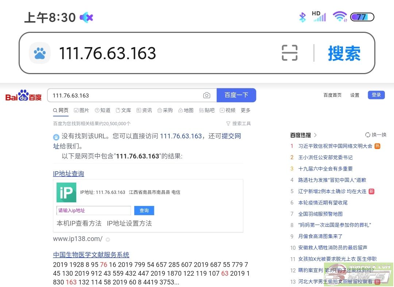Open hot search 妈妈第一次出国是参加你的葬礼
394x287 pixels.
(x=335, y=225)
